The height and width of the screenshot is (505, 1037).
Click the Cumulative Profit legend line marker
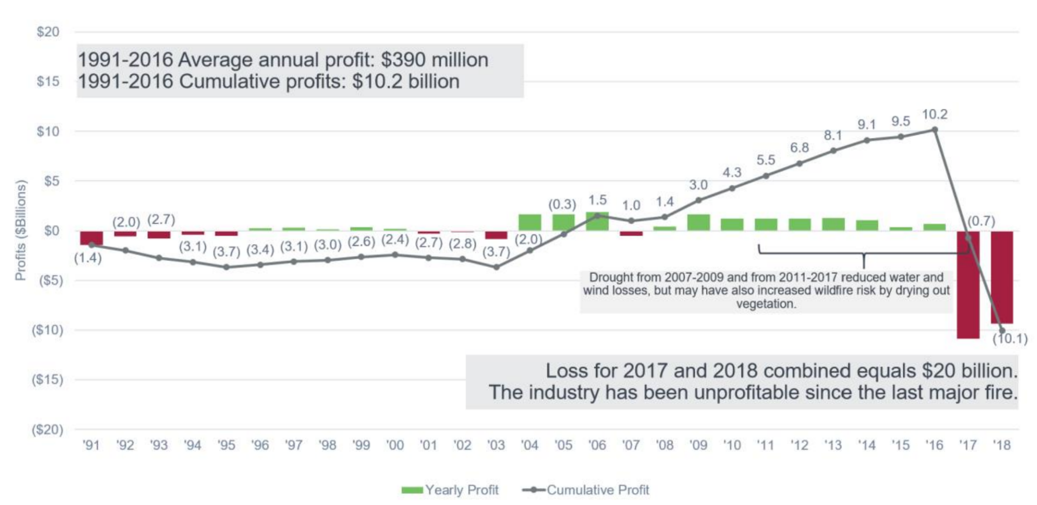point(533,490)
